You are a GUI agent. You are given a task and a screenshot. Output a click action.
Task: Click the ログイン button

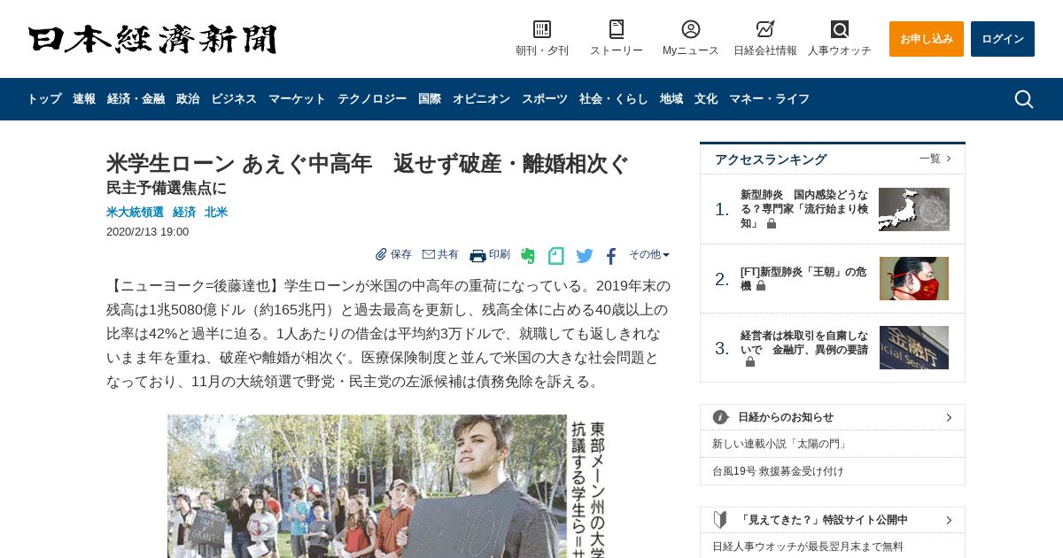(1003, 39)
